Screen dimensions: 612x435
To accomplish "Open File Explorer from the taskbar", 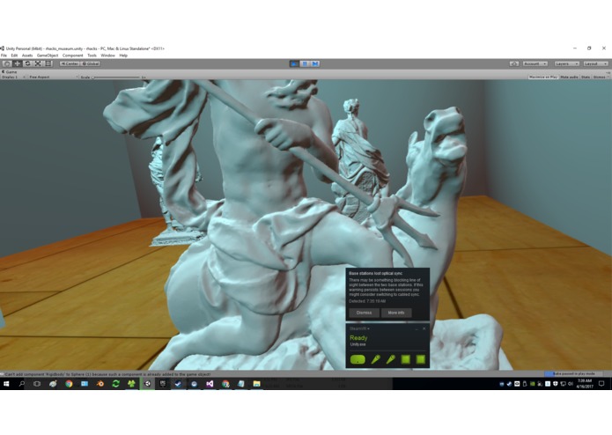I will coord(256,384).
